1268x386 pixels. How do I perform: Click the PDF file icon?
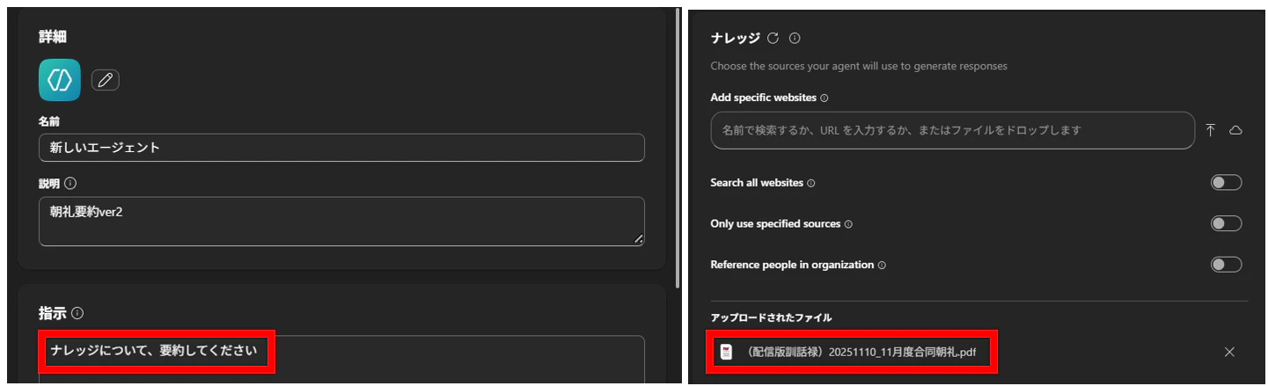click(x=727, y=353)
